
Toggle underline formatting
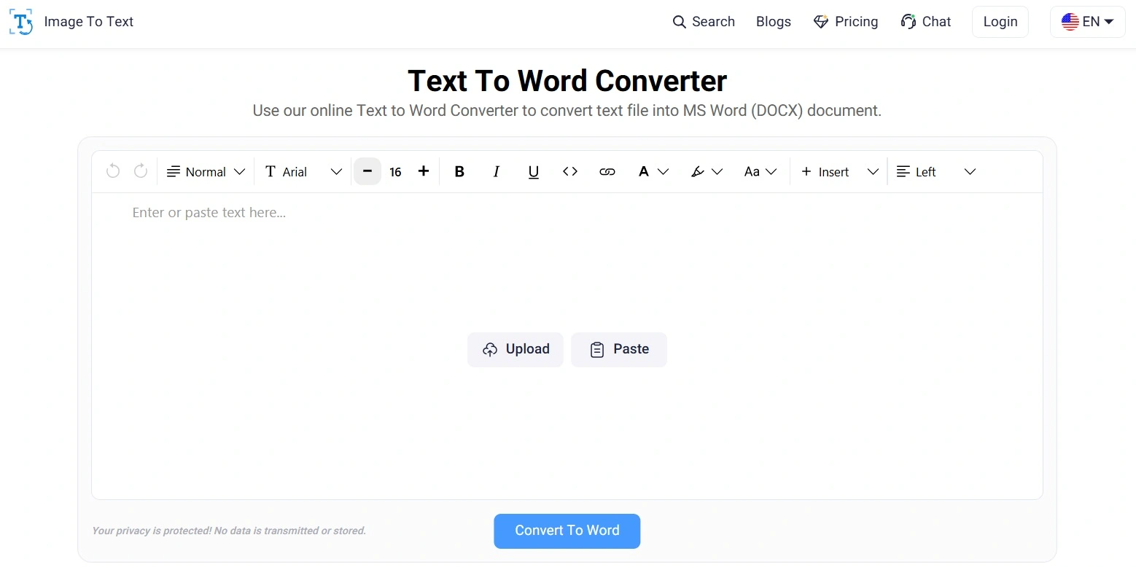[534, 171]
